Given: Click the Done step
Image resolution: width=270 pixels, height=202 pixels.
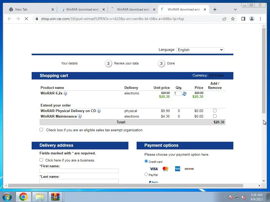Looking at the screenshot, I should [166, 63].
